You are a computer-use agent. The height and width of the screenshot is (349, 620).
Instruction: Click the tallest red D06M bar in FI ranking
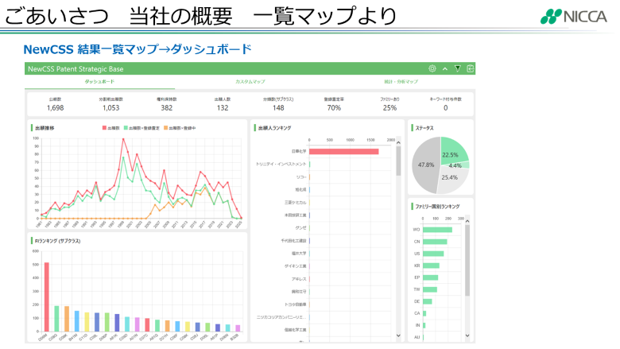(47, 297)
